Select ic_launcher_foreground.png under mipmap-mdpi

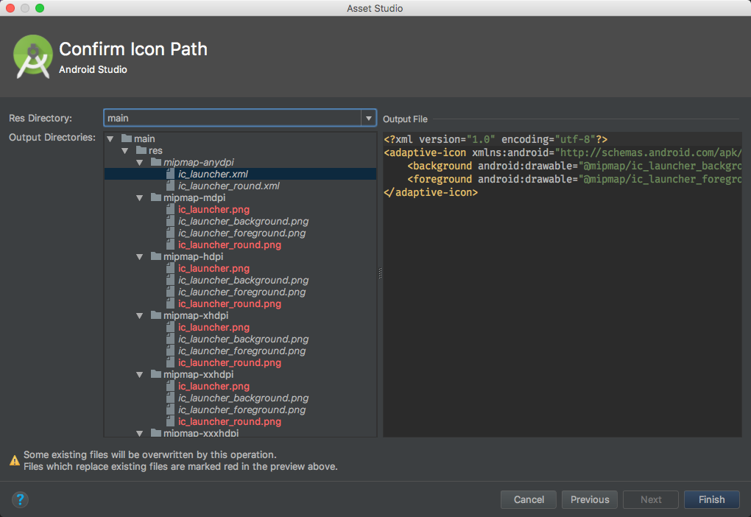[242, 233]
